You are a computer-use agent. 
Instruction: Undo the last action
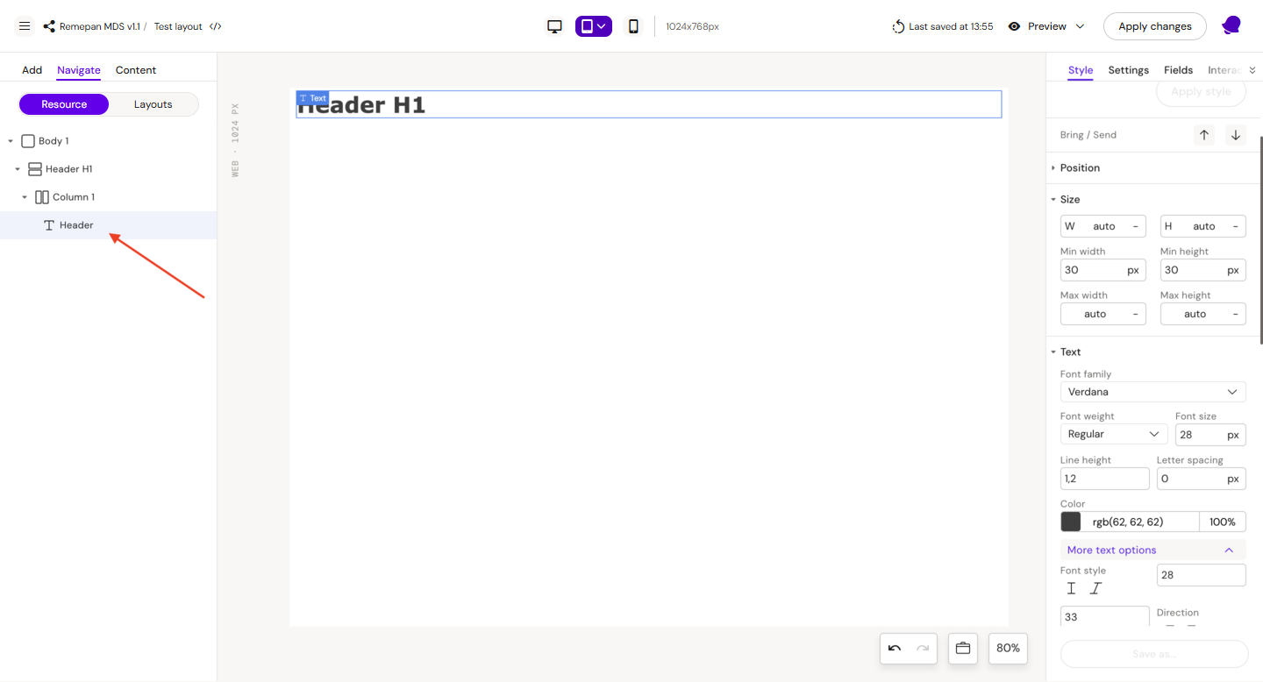coord(895,648)
